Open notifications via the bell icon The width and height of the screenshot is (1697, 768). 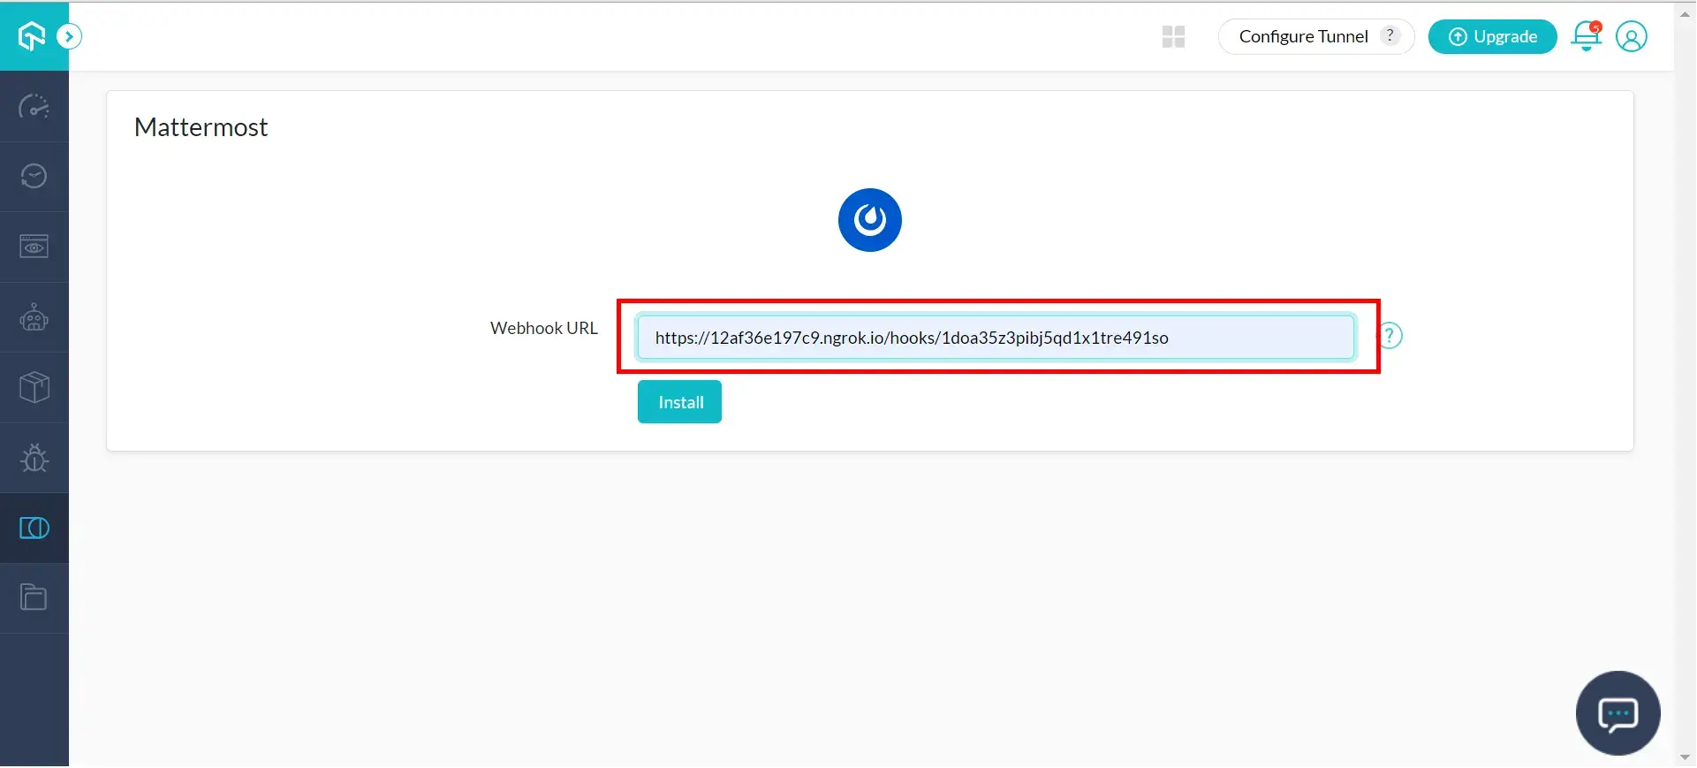(1586, 36)
